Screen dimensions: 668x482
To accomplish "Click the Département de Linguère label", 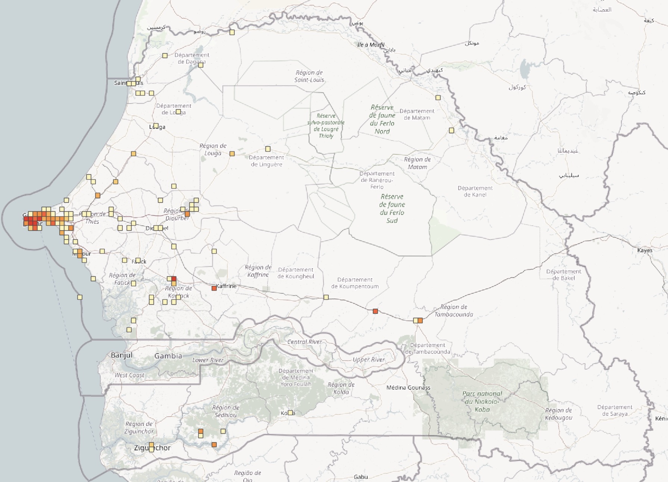I will (x=266, y=161).
